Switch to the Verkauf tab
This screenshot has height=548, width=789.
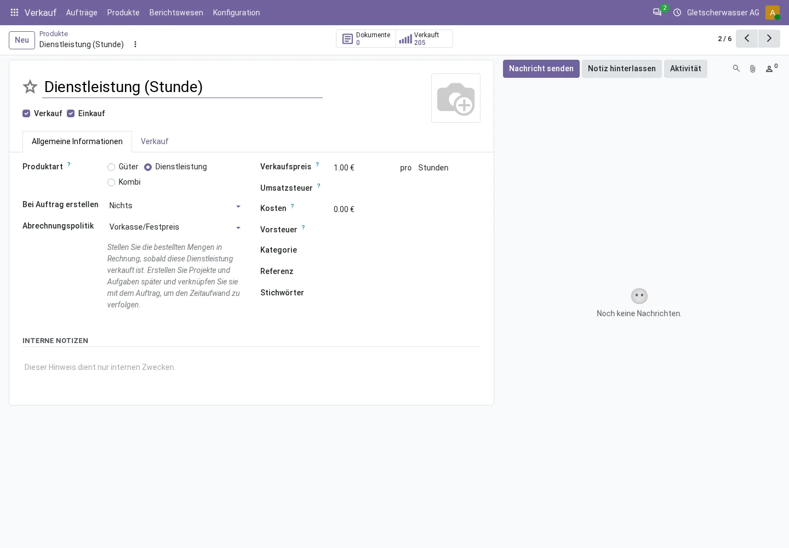155,141
